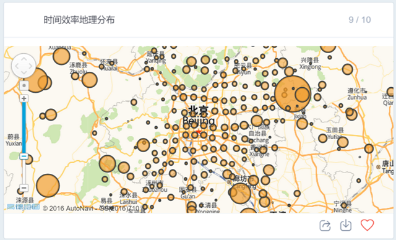
Task: Click the 时间效率地理分布 chart title
Action: point(79,20)
